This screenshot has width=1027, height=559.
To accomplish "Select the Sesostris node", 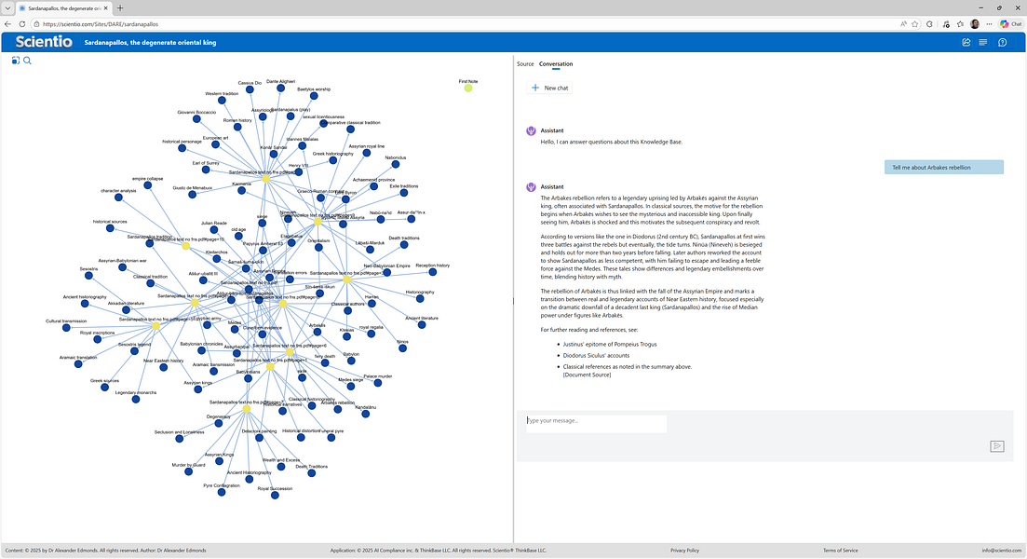I will pos(89,275).
